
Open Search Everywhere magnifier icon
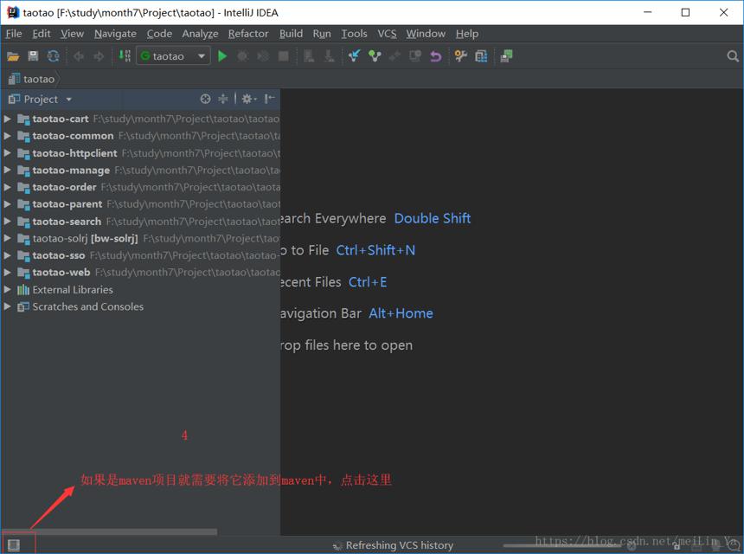(x=733, y=56)
